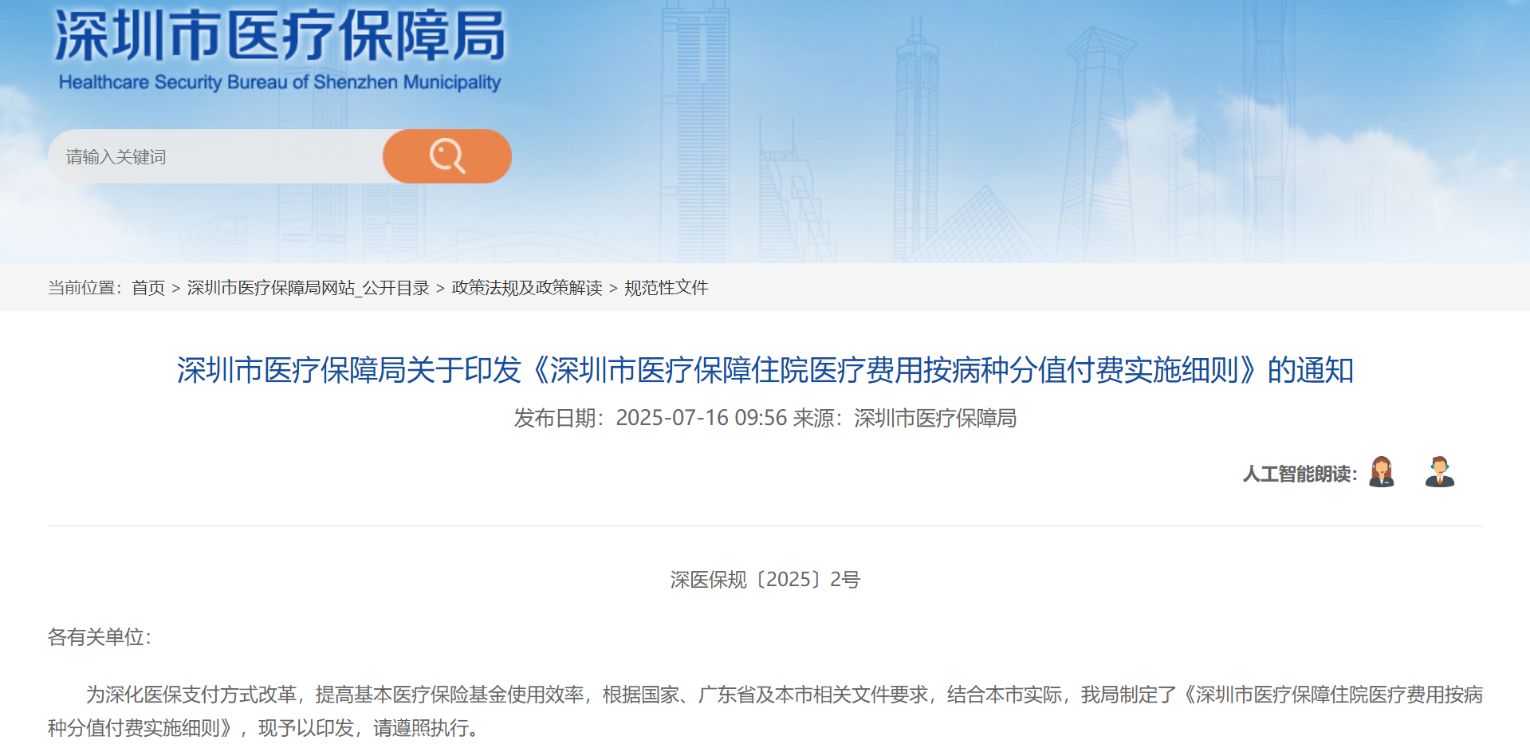Screen dimensions: 1530x752
Task: Click the English subtitle Healthcare Security Bureau text
Action: click(x=279, y=81)
